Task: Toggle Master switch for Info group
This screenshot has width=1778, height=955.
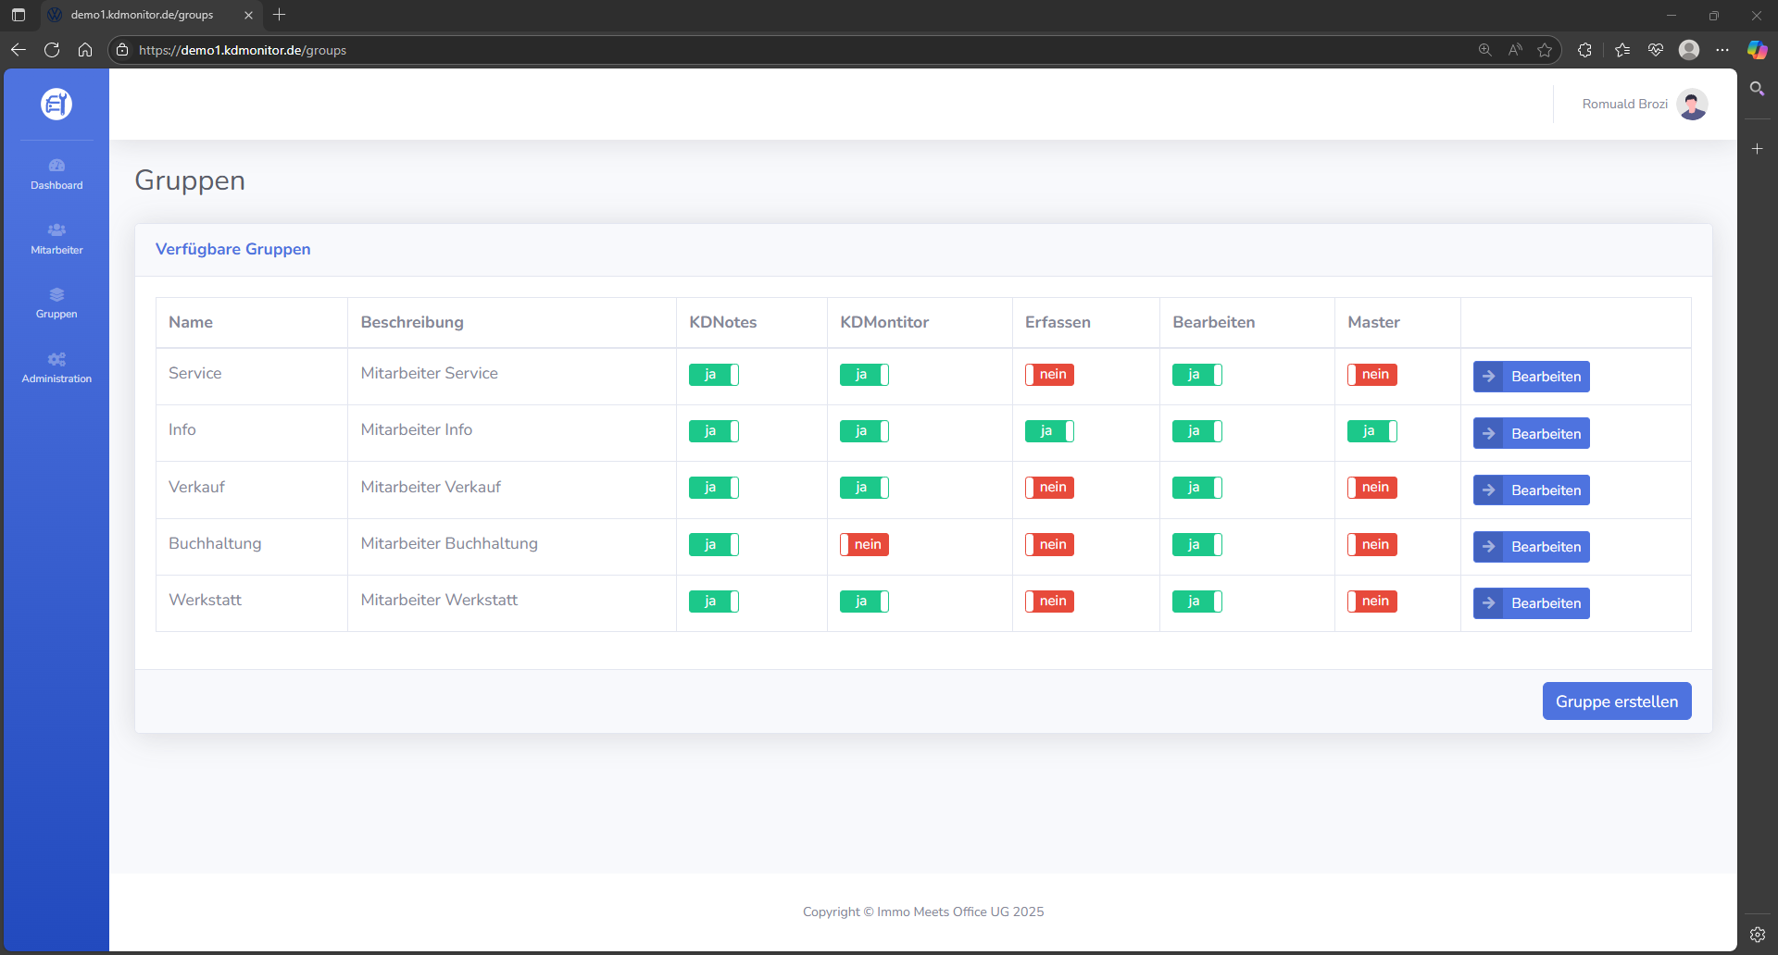Action: (1371, 431)
